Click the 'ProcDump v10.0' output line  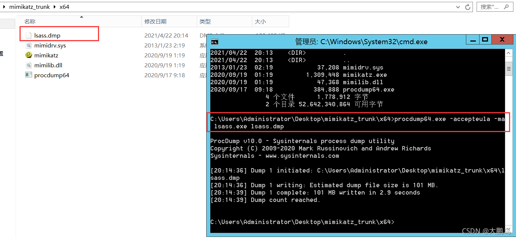pyautogui.click(x=302, y=141)
